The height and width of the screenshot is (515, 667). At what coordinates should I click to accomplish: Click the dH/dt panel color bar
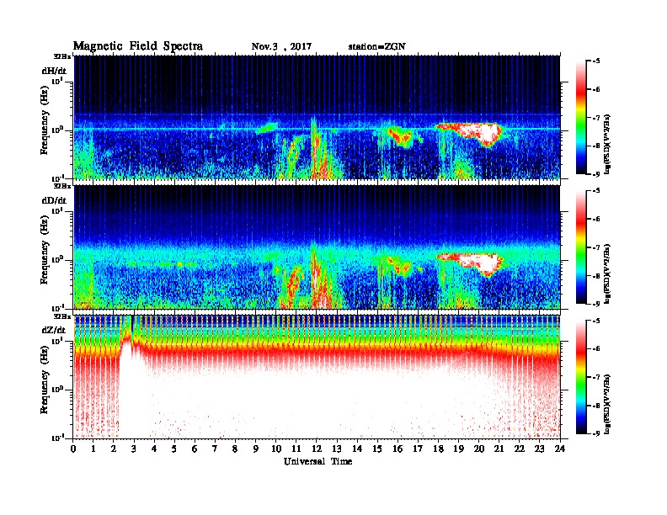(x=581, y=117)
